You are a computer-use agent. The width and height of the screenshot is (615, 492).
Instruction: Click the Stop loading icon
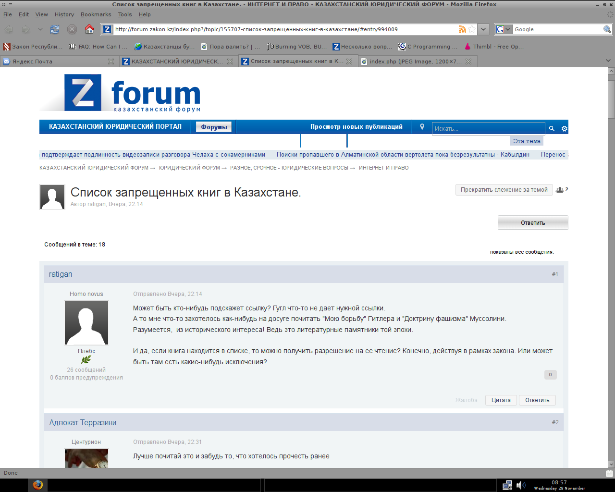click(x=72, y=29)
